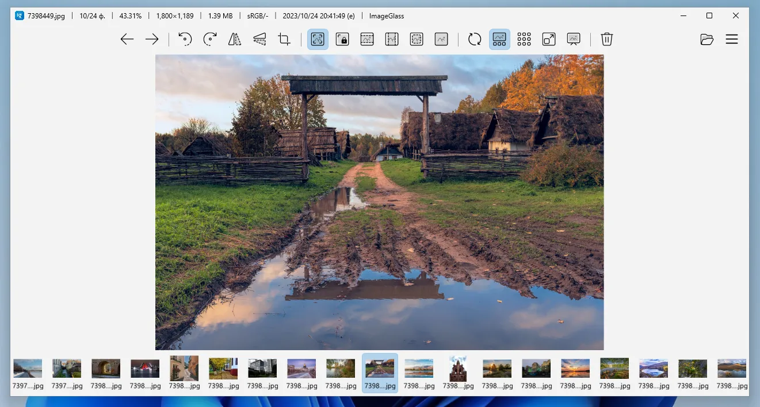Toggle the thumbnail gallery bar

[x=499, y=39]
